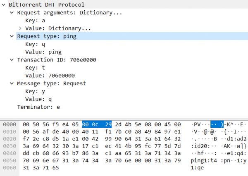Click the hex offset 0020
The height and width of the screenshot is (176, 248).
click(10, 139)
